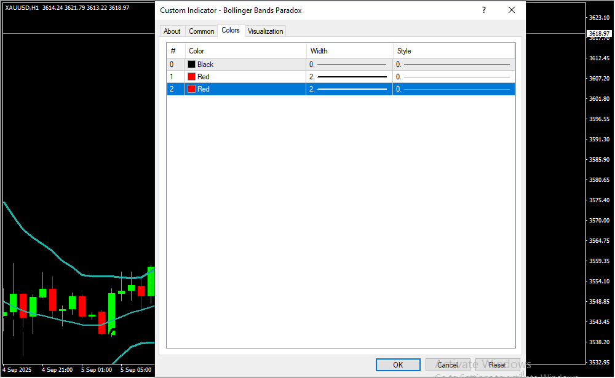Open line style selector for row 1
Image resolution: width=615 pixels, height=378 pixels.
453,77
